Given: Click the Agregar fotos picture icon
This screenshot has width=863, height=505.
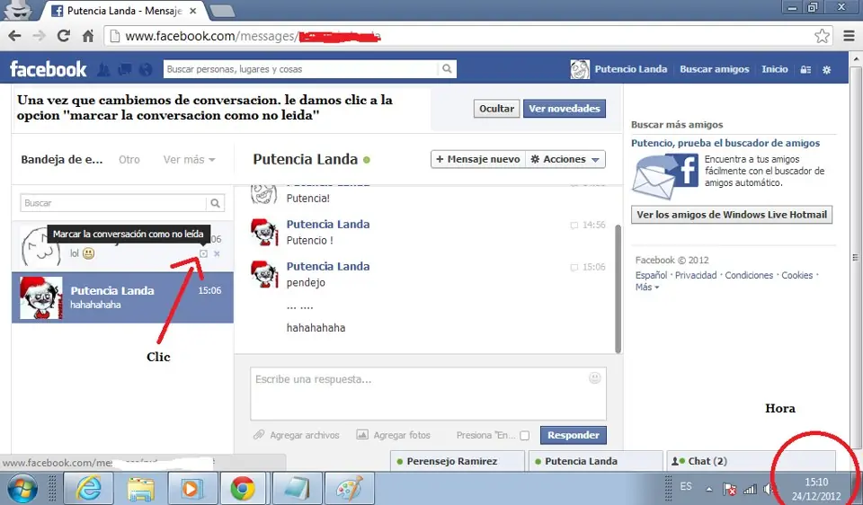Looking at the screenshot, I should tap(362, 435).
